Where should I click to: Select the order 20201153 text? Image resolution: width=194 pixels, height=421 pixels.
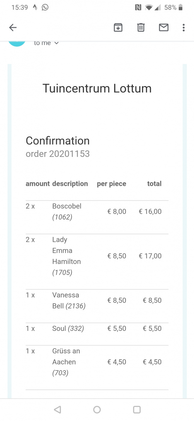tap(58, 154)
